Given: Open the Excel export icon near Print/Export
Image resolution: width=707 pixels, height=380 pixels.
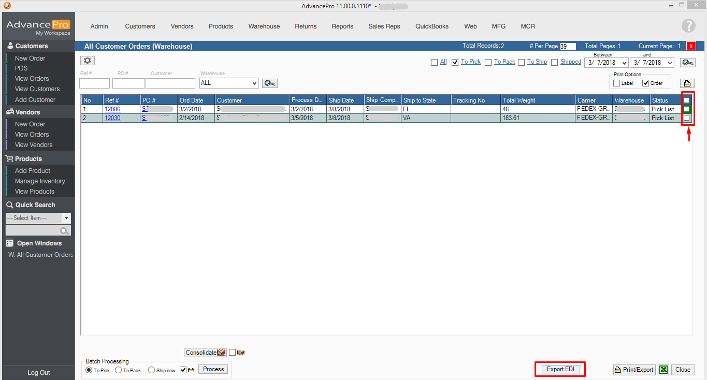Looking at the screenshot, I should [663, 369].
